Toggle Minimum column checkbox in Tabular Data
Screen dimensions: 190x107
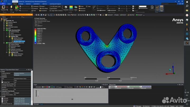tap(116, 87)
